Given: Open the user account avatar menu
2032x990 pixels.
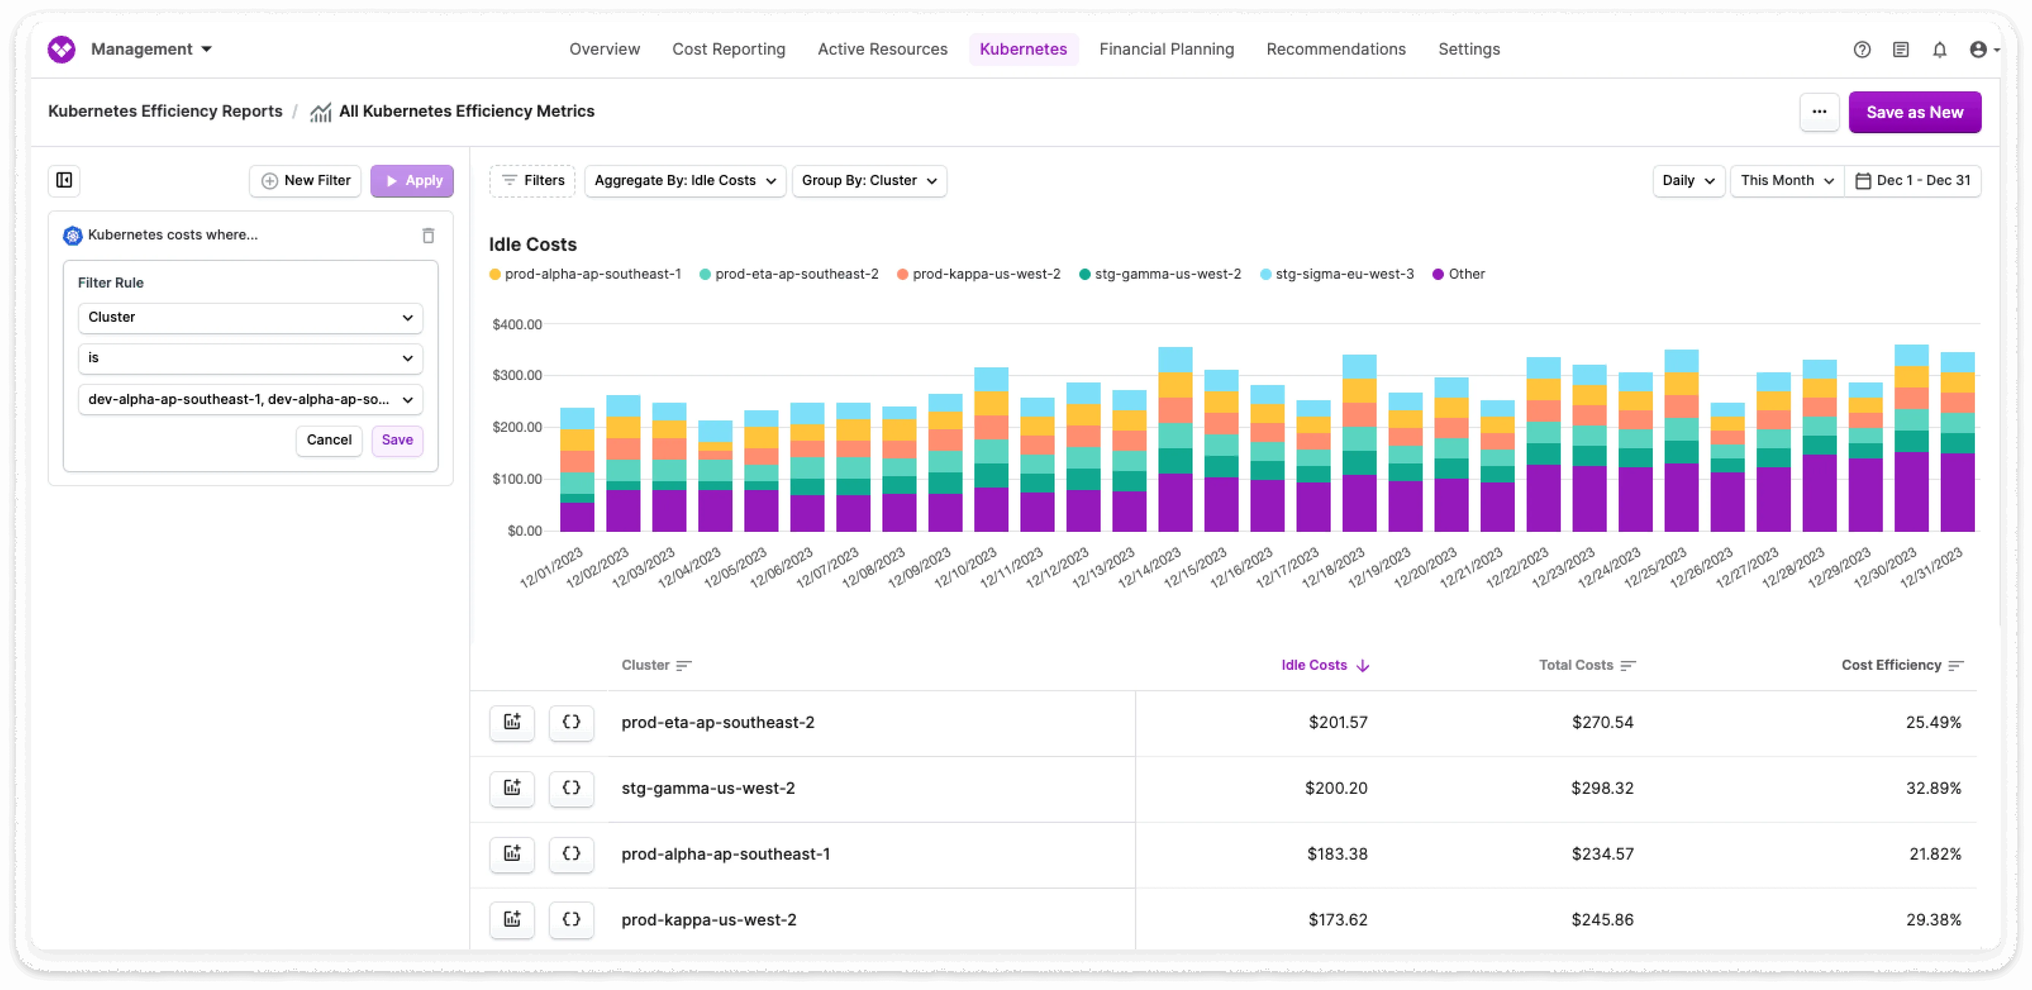Looking at the screenshot, I should (x=1983, y=50).
